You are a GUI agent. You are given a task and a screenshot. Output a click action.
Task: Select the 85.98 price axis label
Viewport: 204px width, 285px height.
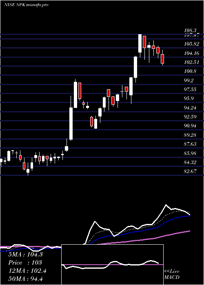190,153
